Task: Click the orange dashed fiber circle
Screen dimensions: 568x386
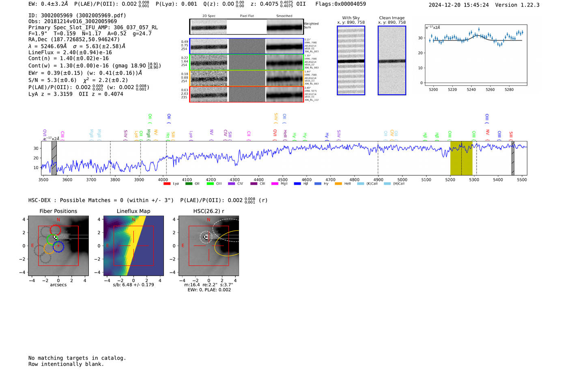Action: click(49, 248)
